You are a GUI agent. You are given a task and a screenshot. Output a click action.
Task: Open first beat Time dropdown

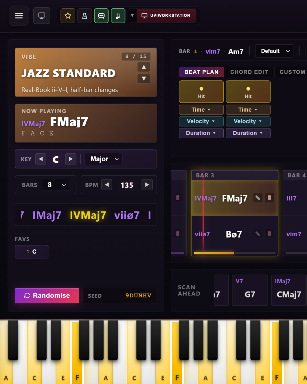(x=201, y=110)
